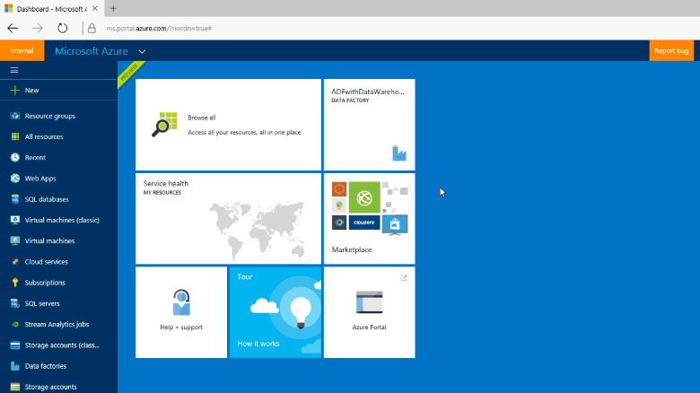Open Cloud services icon in sidebar
The image size is (700, 393).
14,262
